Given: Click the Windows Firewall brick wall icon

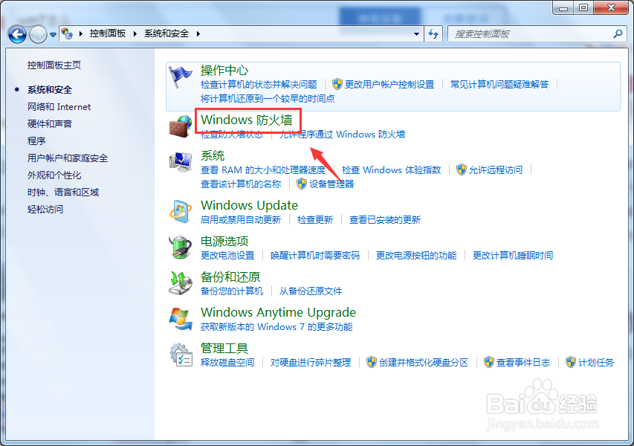Looking at the screenshot, I should (x=181, y=126).
